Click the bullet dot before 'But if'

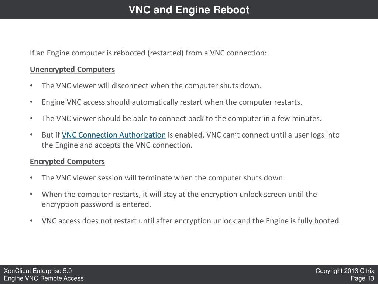(31, 135)
